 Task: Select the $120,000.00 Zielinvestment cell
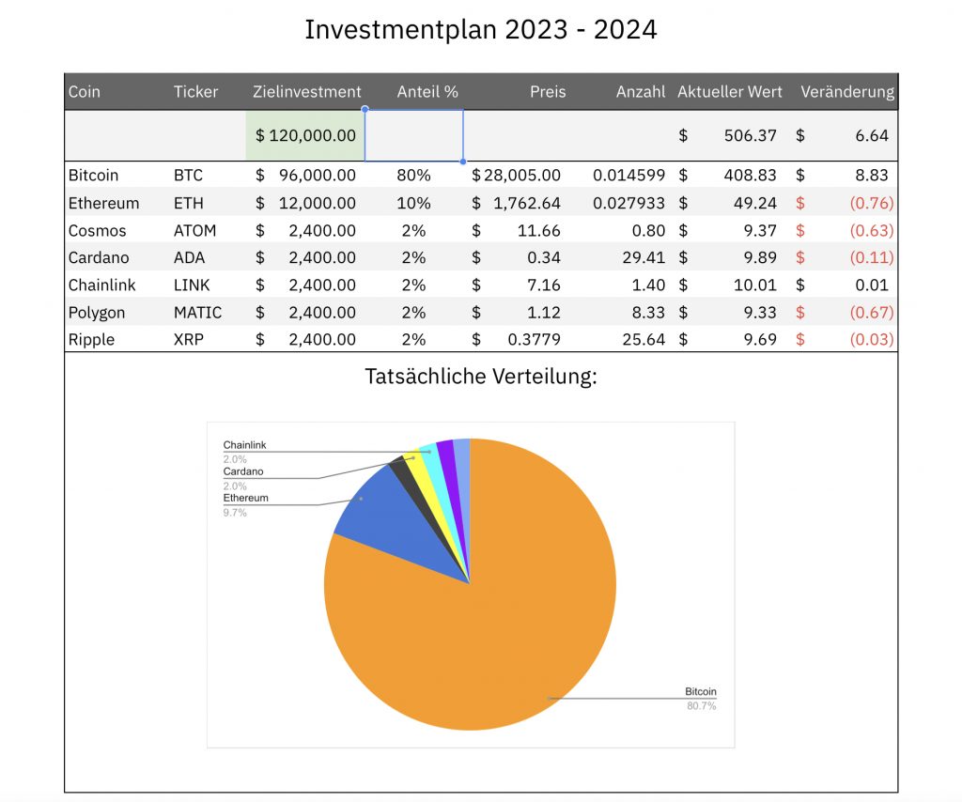click(x=305, y=135)
